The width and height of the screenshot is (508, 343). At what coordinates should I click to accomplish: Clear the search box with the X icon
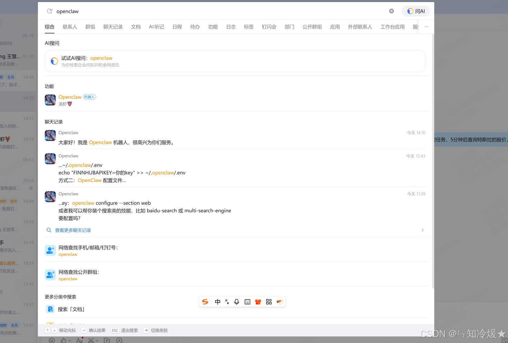(x=391, y=11)
